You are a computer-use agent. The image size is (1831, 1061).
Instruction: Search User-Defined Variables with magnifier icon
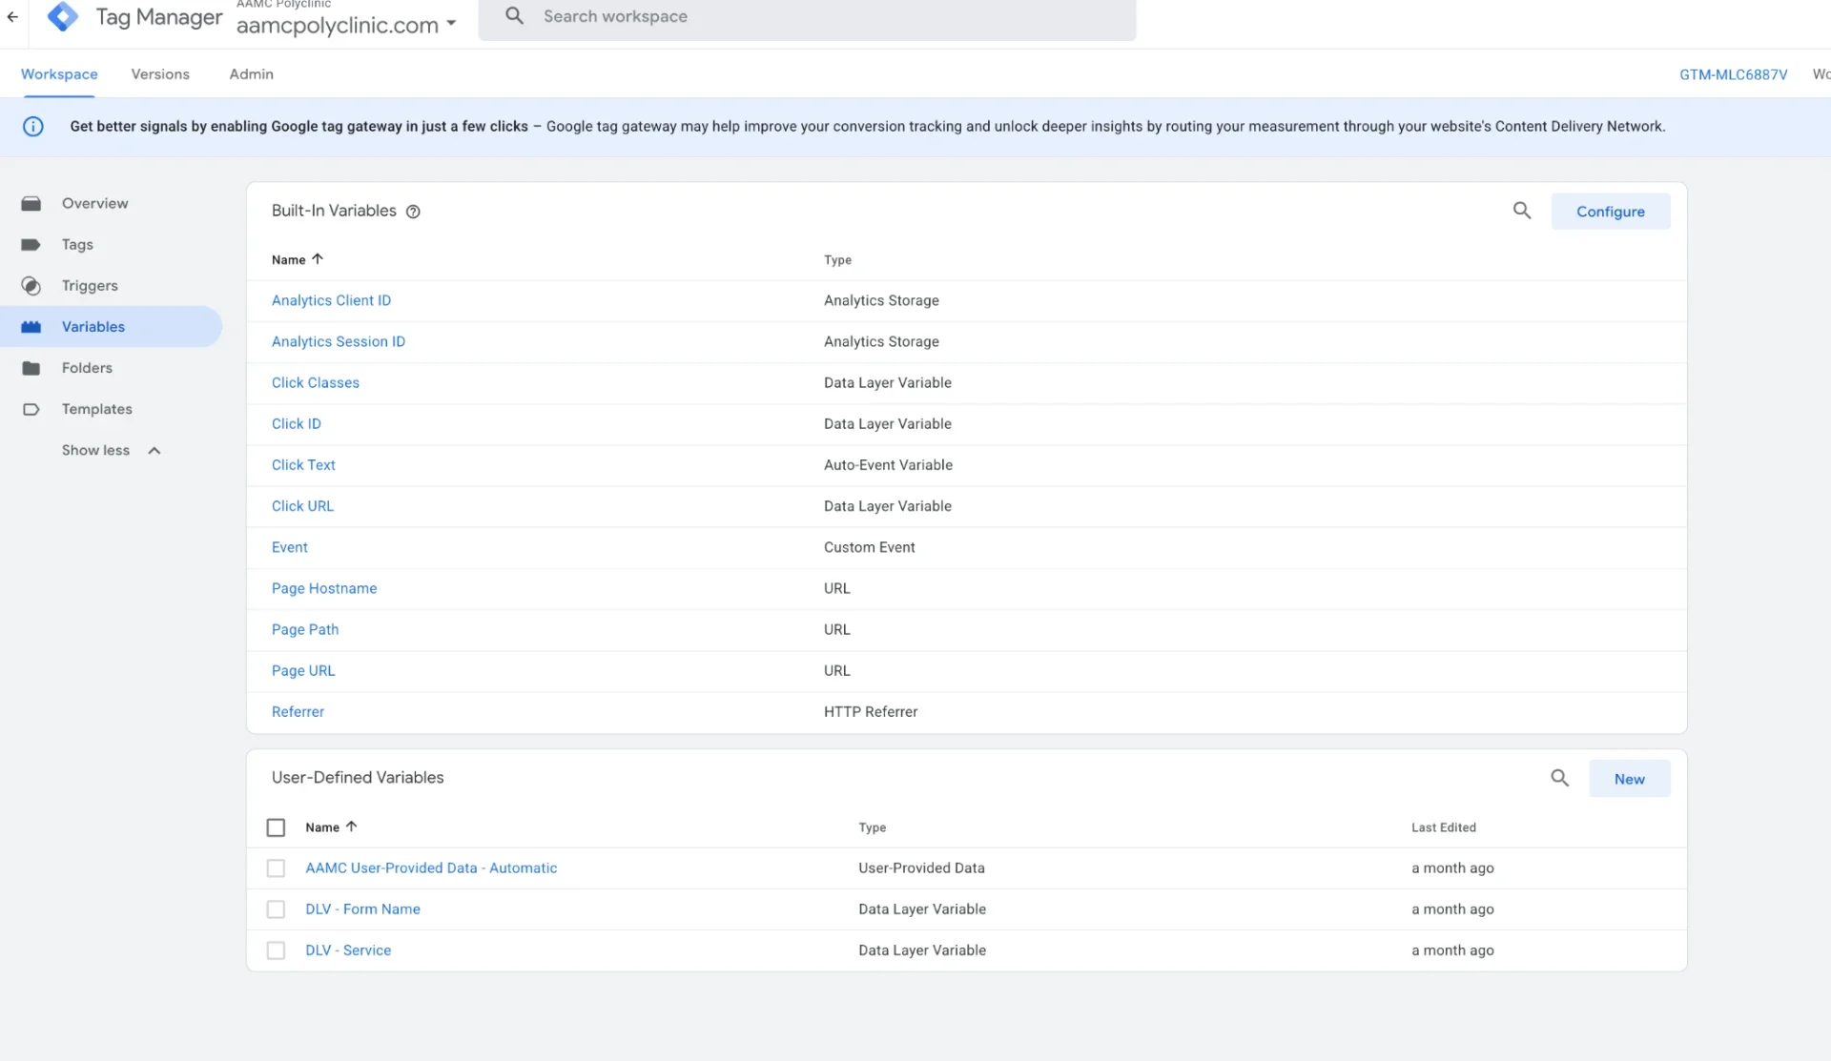pos(1559,778)
